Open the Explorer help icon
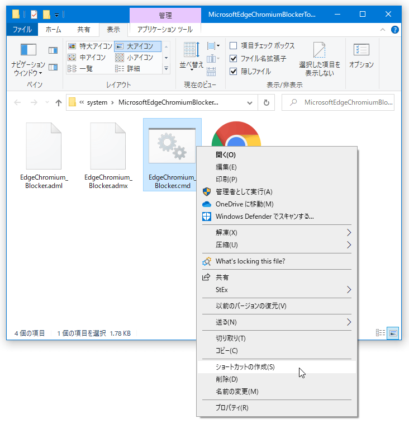409x423 pixels. (x=394, y=30)
